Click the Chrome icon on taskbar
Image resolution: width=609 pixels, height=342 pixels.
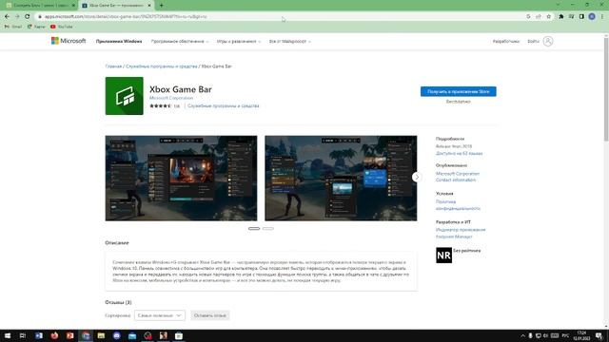tap(86, 335)
